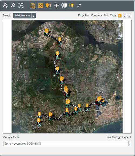Screen dimensions: 135x156
Task: Toggle the orange overlapping layers icon
Action: [33, 6]
